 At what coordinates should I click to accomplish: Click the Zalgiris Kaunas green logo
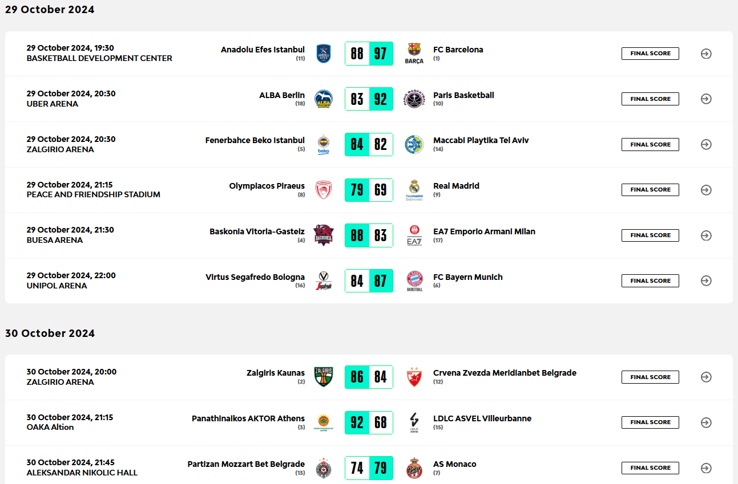tap(324, 377)
